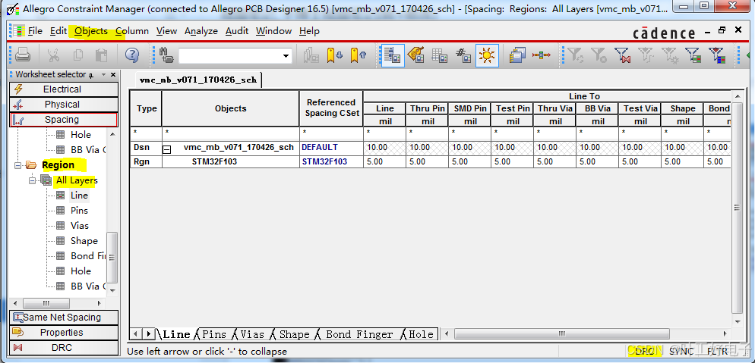Open the Properties worksheet section
The width and height of the screenshot is (755, 363).
click(x=64, y=332)
